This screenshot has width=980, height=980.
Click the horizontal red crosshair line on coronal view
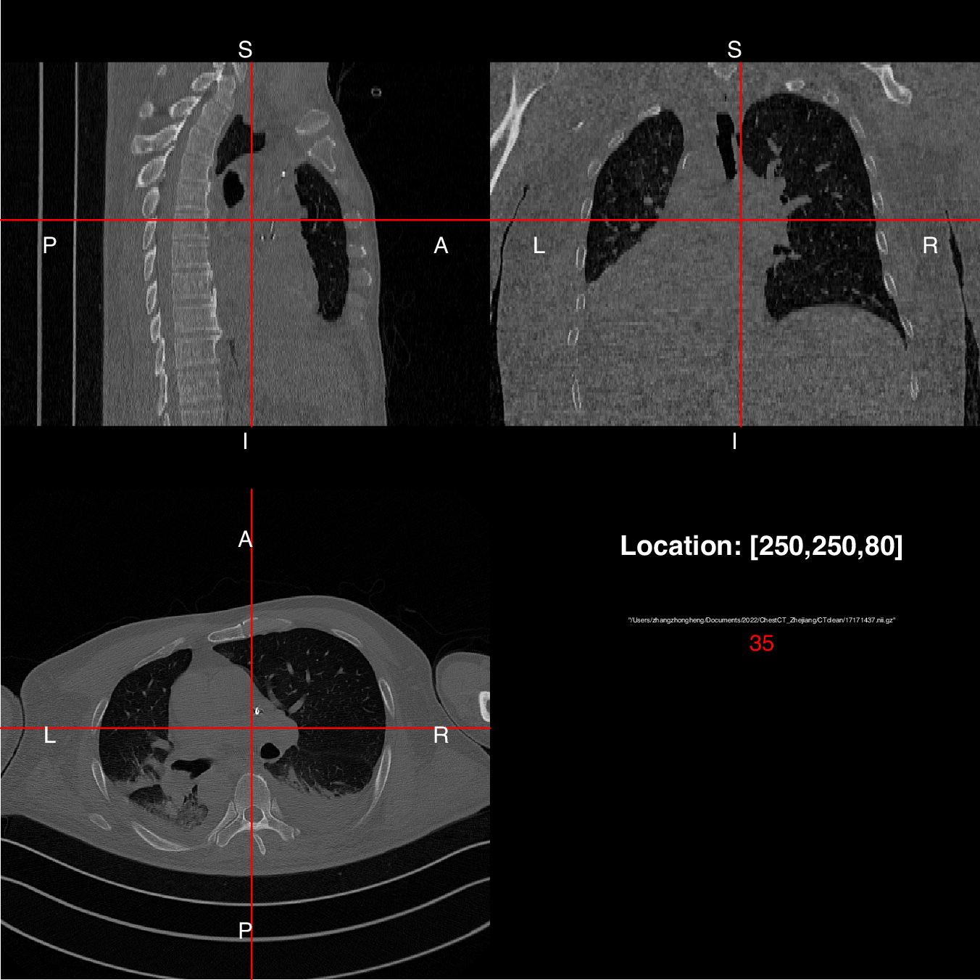(834, 220)
